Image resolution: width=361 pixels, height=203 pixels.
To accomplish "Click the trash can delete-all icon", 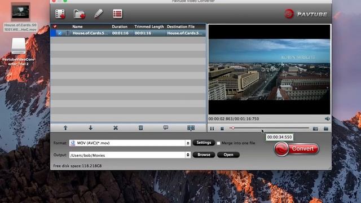I will [x=140, y=128].
